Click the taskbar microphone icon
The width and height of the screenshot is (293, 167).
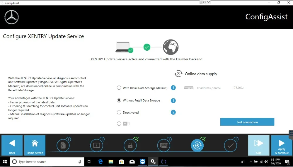(x=80, y=162)
